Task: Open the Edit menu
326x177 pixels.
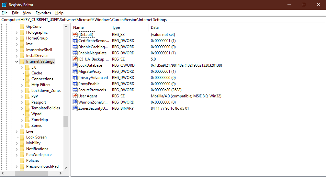Action: click(x=15, y=13)
